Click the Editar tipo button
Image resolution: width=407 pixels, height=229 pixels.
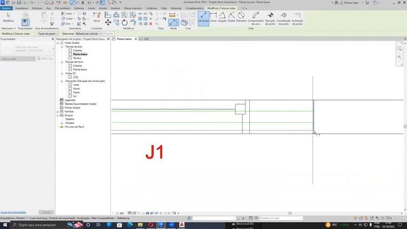45,59
